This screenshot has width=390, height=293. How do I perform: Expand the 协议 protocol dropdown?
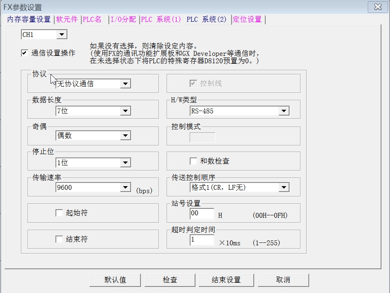pos(126,84)
